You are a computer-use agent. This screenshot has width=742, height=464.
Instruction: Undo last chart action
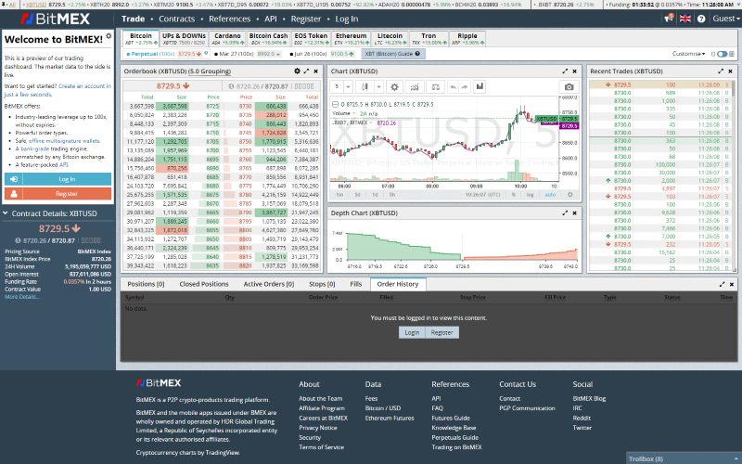[454, 86]
